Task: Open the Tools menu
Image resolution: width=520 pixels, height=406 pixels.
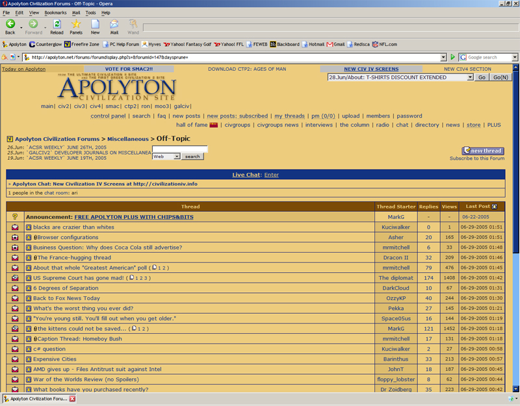Action: [x=90, y=12]
